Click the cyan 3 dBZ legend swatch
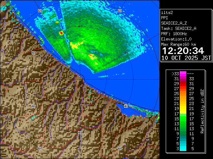The image size is (213, 159). coord(183,148)
